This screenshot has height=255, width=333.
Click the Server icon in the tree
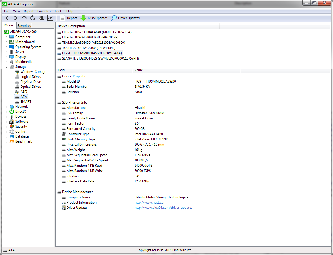[x=12, y=52]
